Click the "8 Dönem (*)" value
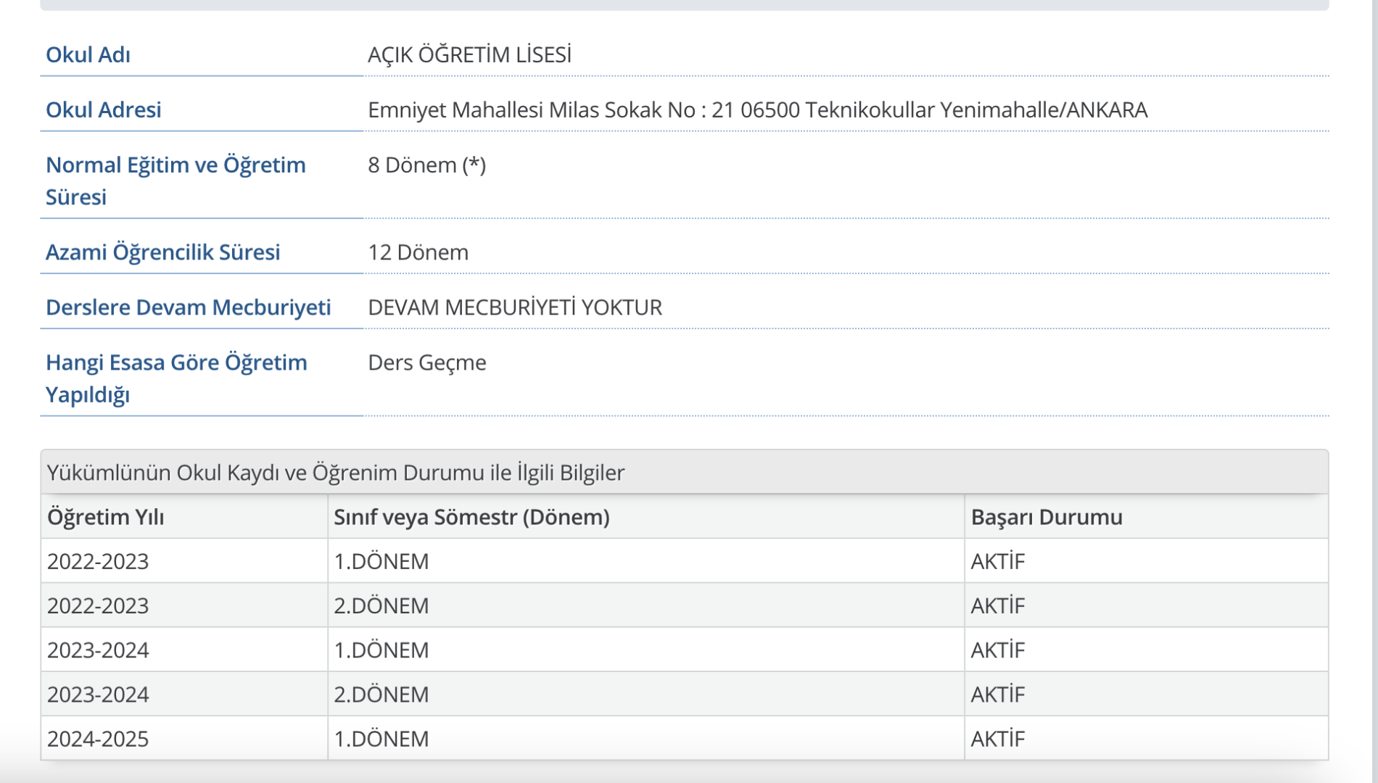Image resolution: width=1378 pixels, height=783 pixels. pos(426,165)
